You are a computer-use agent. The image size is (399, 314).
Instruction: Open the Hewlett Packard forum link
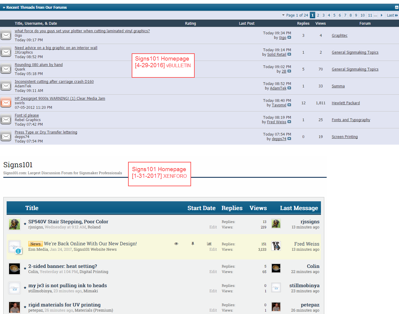346,103
